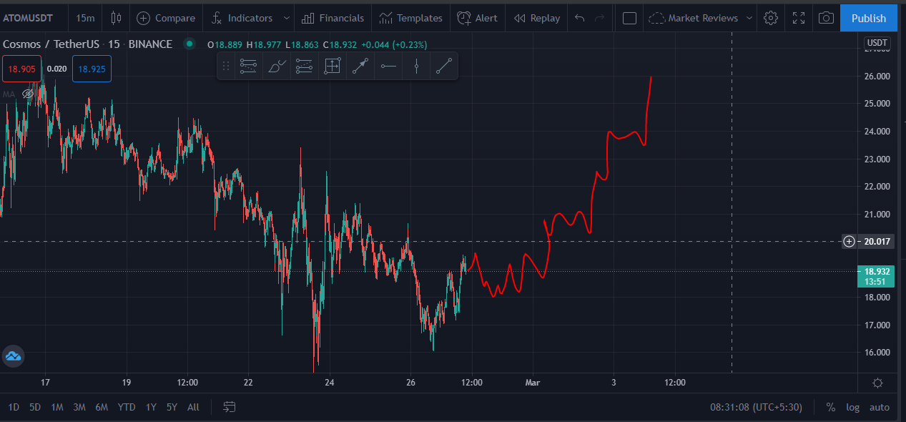Toggle log scale
906x422 pixels.
[852, 407]
